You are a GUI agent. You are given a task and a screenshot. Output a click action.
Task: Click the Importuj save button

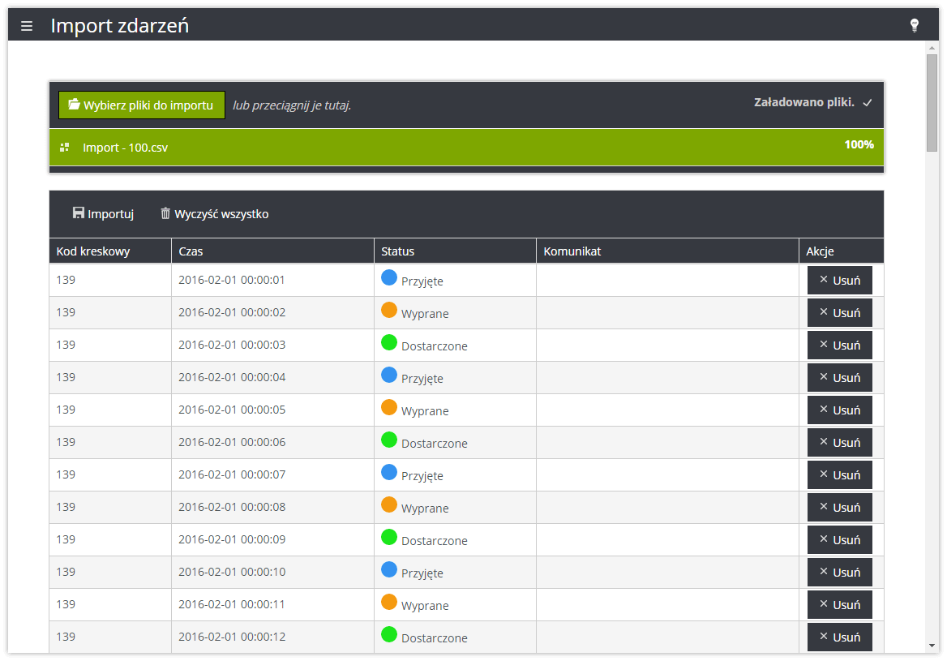click(x=103, y=214)
